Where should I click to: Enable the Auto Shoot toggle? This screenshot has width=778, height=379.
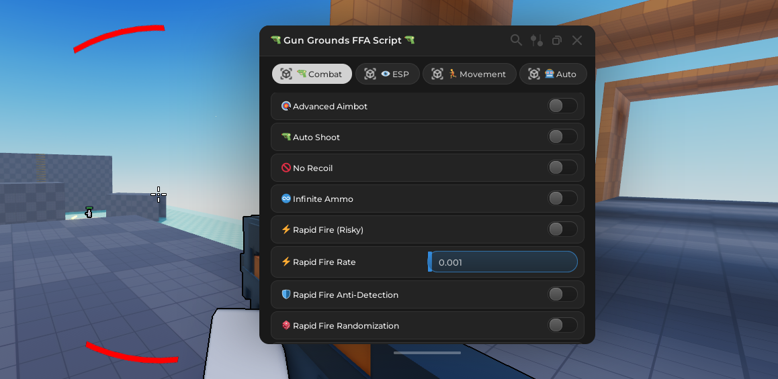[562, 137]
